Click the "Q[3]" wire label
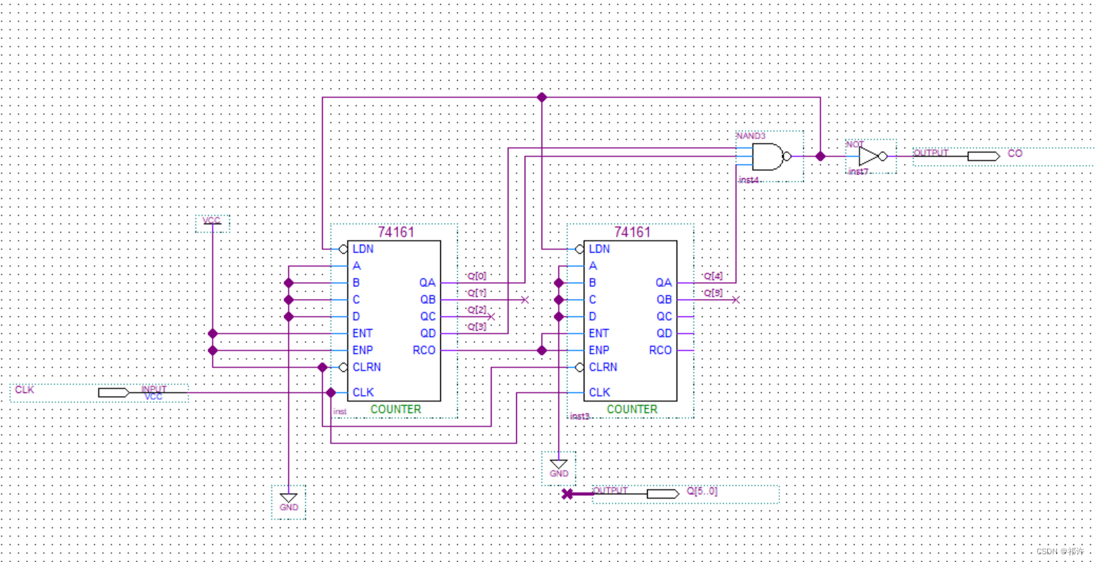The width and height of the screenshot is (1095, 562). click(x=477, y=326)
